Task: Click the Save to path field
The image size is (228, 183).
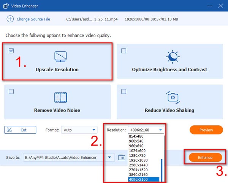Action: 69,157
